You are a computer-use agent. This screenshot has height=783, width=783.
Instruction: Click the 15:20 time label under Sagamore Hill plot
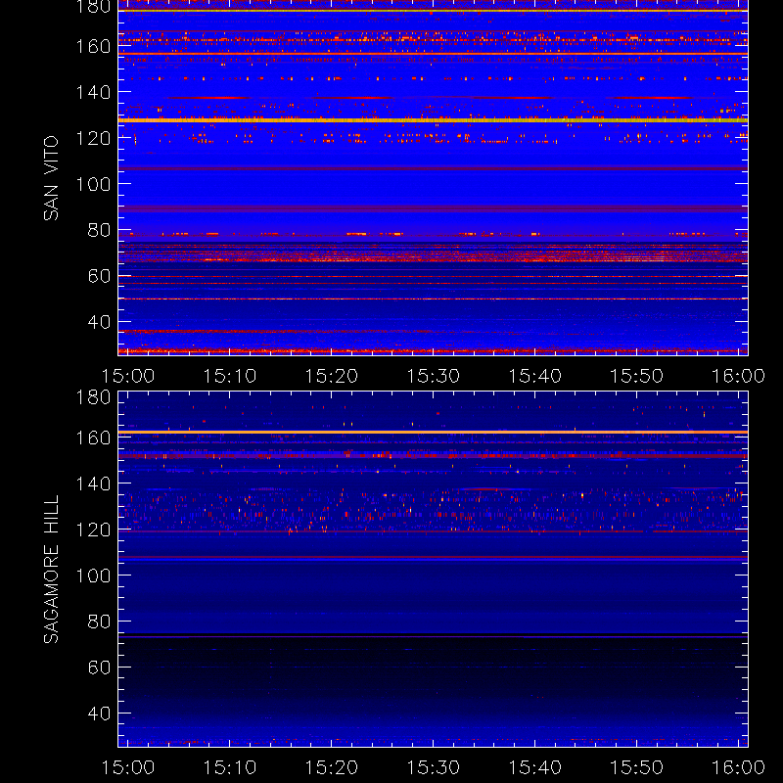pyautogui.click(x=332, y=767)
